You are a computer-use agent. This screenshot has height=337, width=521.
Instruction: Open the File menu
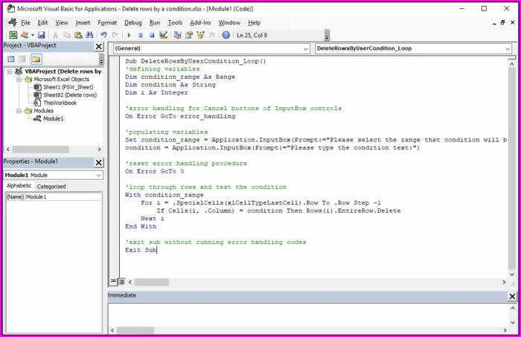pyautogui.click(x=25, y=22)
